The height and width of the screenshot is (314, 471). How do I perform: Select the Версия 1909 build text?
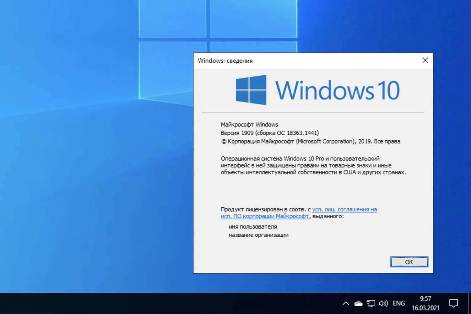(x=269, y=133)
